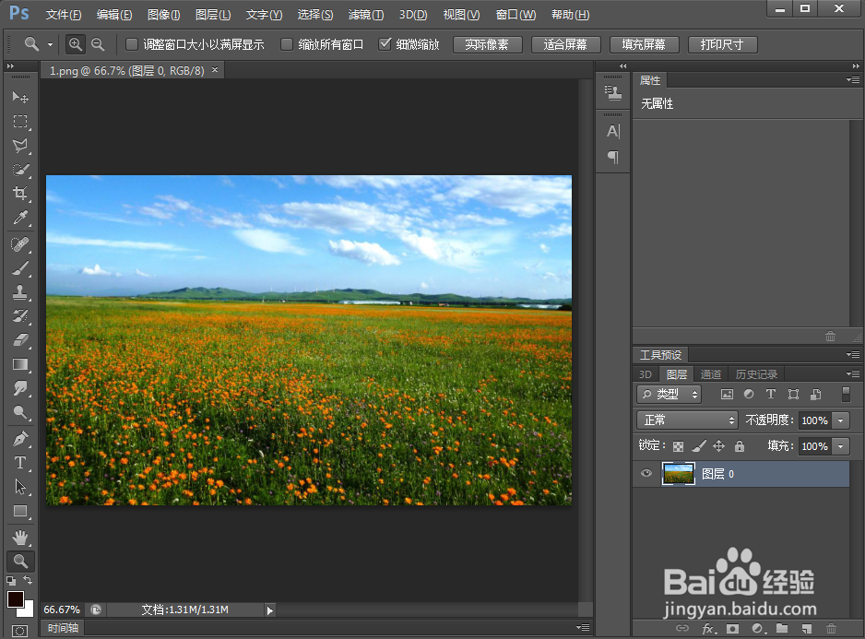
Task: Select the Eraser tool
Action: click(x=20, y=340)
